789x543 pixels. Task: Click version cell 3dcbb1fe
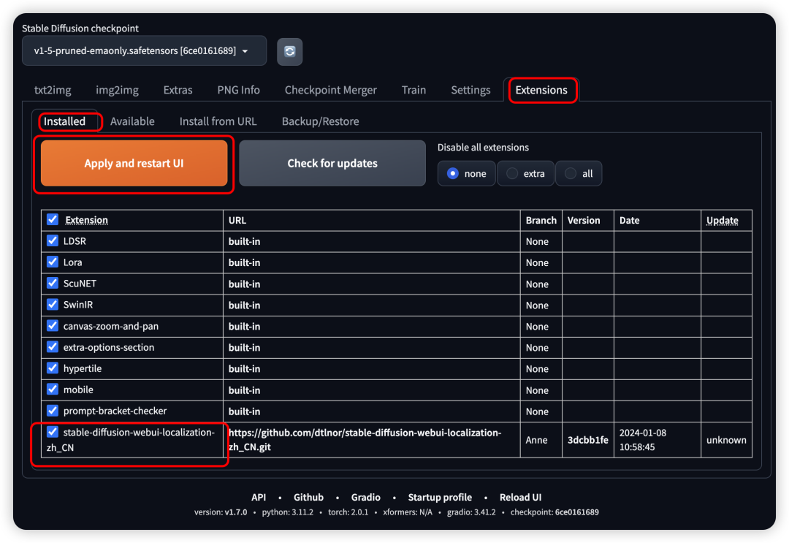pos(587,440)
